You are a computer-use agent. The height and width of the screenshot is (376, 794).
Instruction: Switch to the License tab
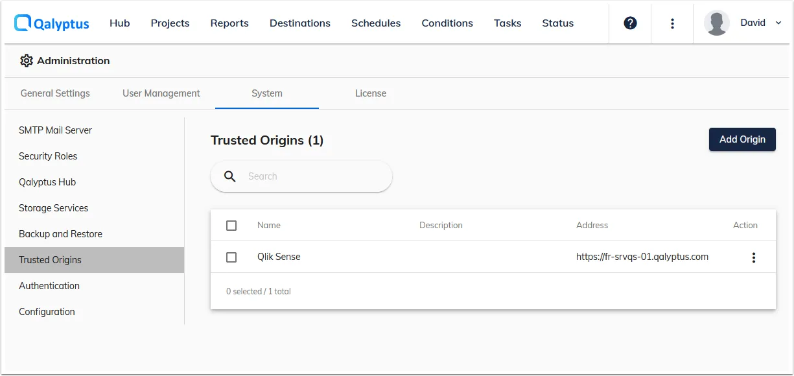coord(370,93)
